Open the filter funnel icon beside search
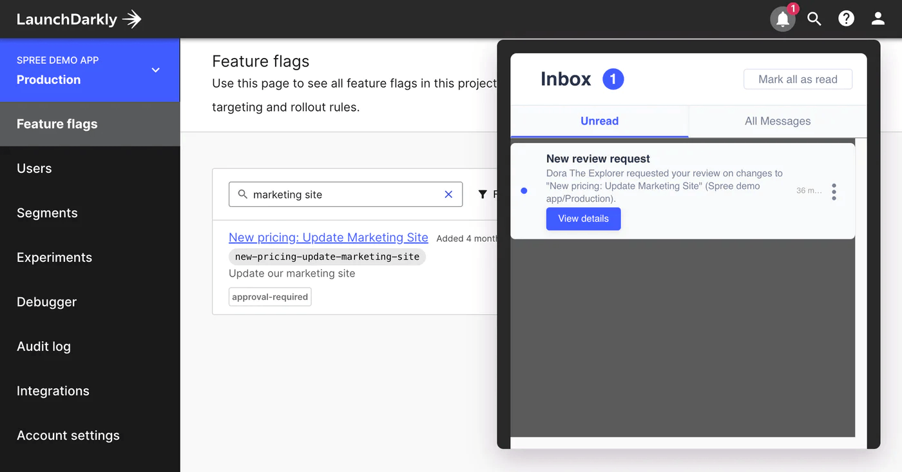902x472 pixels. (x=482, y=194)
